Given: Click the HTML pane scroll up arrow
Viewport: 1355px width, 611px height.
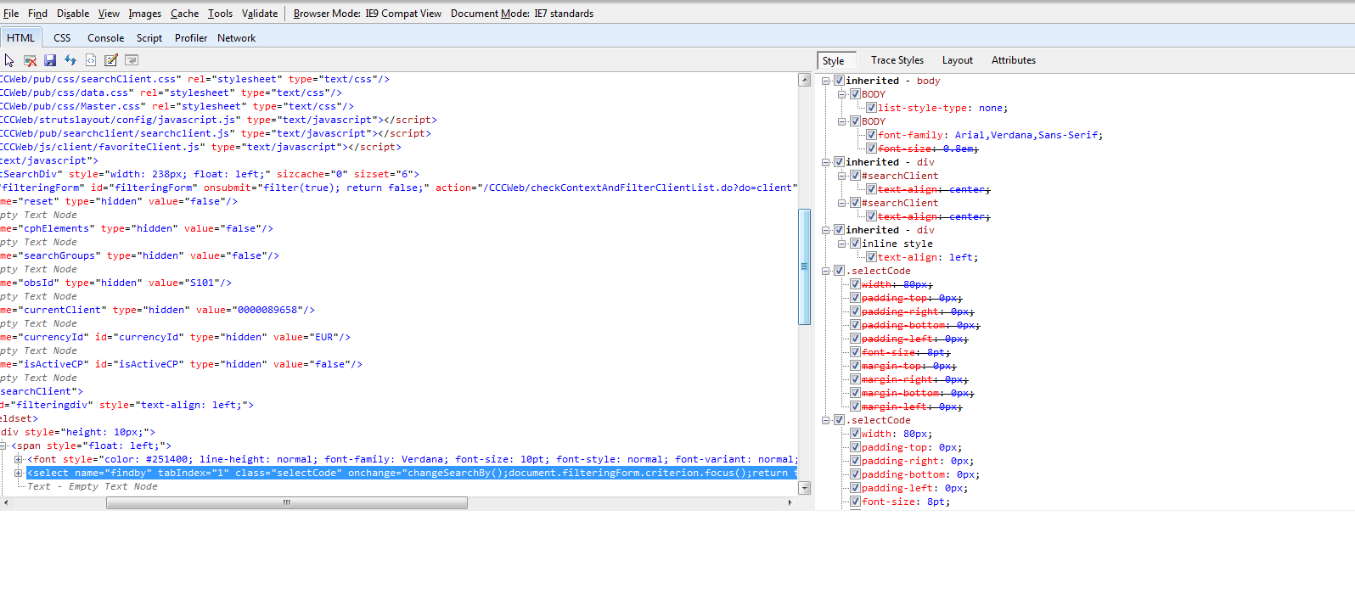Looking at the screenshot, I should (805, 80).
